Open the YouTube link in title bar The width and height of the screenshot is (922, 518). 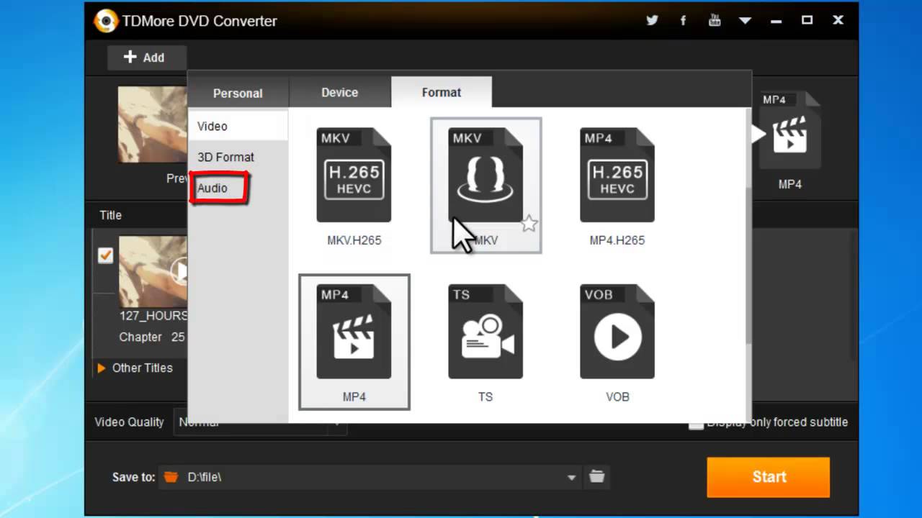pos(715,20)
